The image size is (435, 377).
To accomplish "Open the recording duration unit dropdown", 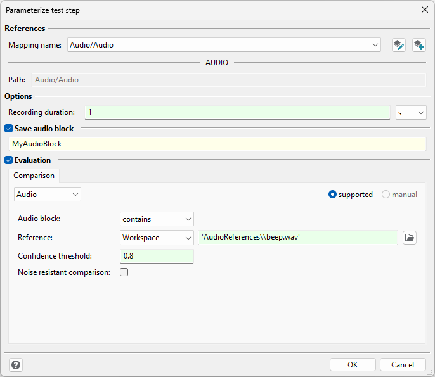I will pos(411,113).
